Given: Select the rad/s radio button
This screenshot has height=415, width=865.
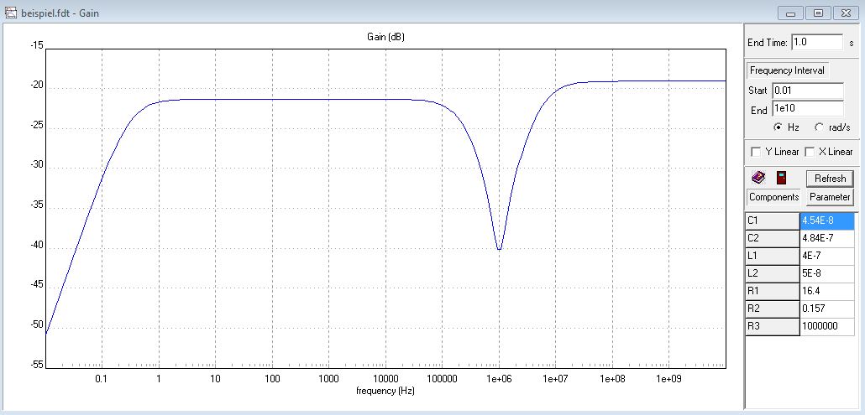Looking at the screenshot, I should pos(819,127).
